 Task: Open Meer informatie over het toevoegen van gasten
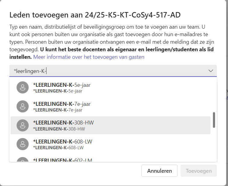(89, 57)
